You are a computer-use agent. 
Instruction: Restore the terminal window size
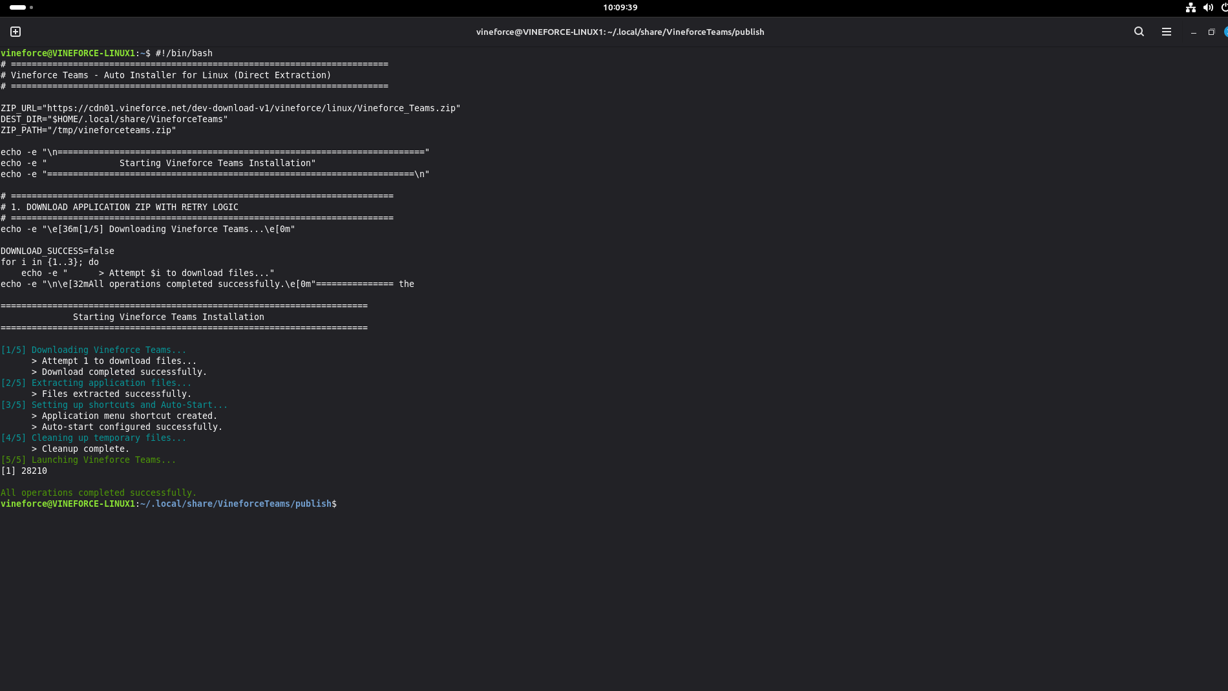coord(1211,32)
